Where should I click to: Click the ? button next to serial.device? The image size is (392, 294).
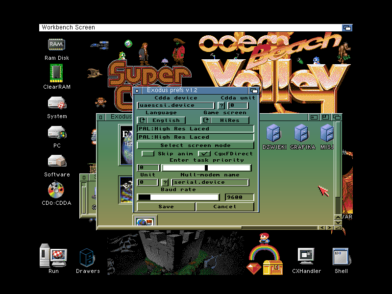tap(165, 182)
